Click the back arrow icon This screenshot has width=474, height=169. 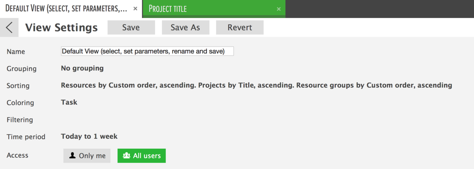[9, 27]
